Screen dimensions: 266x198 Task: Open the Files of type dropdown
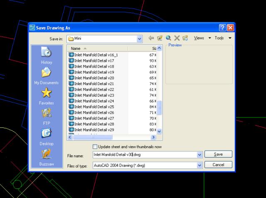pos(199,165)
